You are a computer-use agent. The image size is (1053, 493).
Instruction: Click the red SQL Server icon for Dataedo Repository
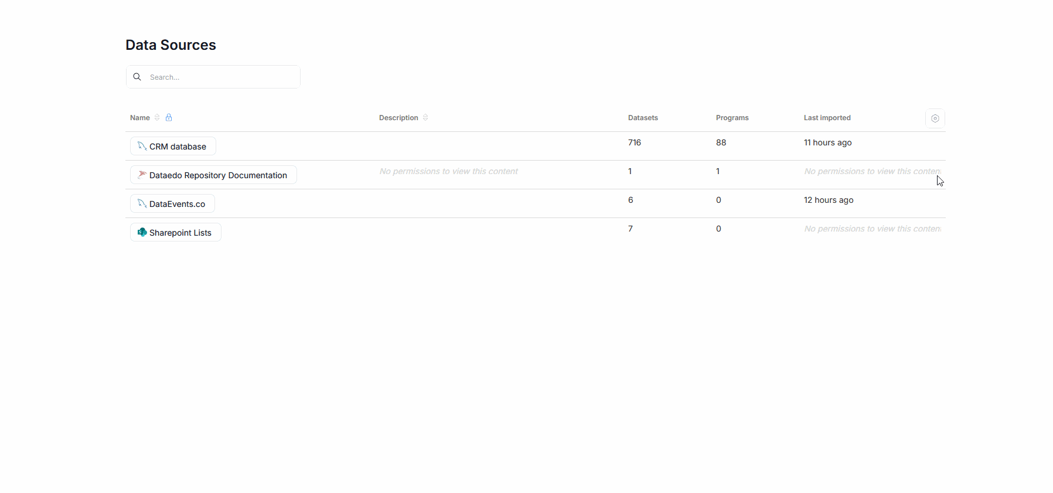[142, 175]
